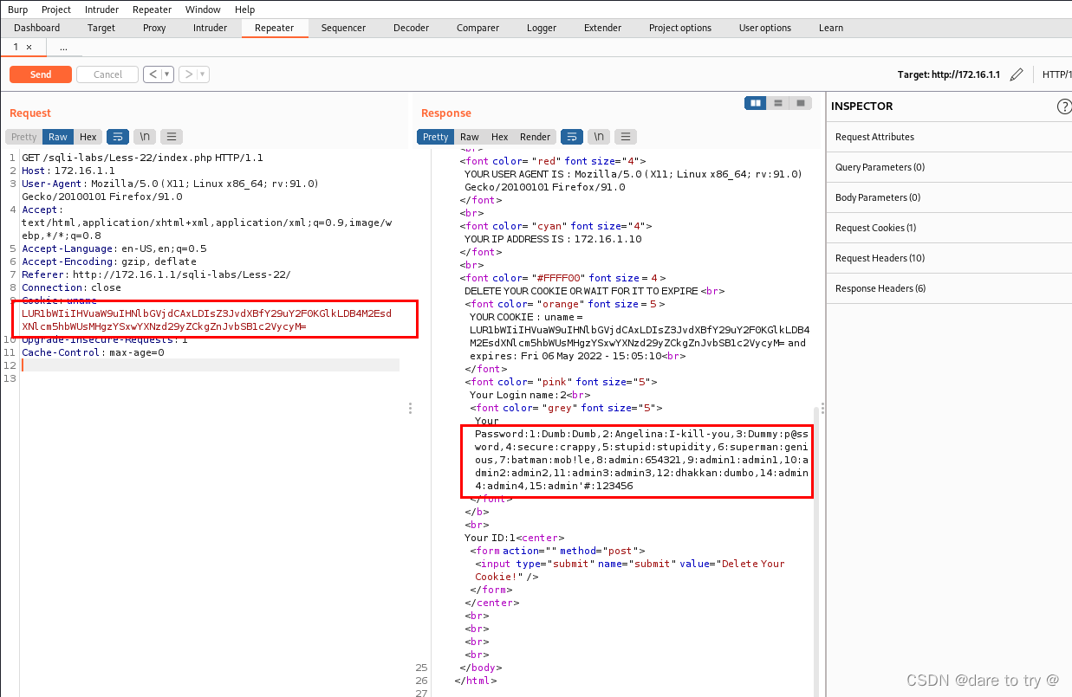Open the Request panel hamburger options menu
The height and width of the screenshot is (697, 1072).
click(172, 137)
